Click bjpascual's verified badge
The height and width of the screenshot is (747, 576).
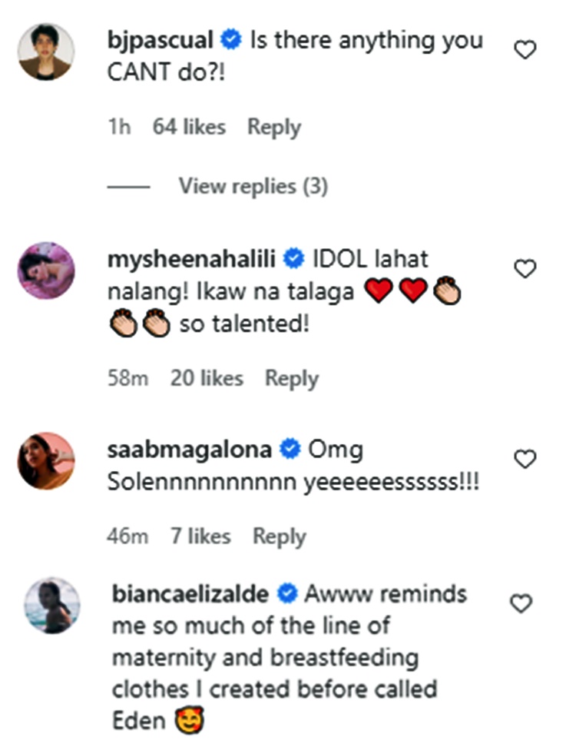(x=230, y=40)
